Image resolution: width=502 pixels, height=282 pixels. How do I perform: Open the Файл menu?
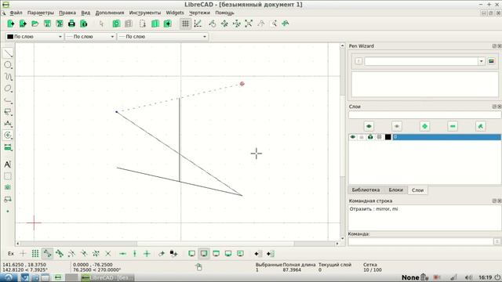pyautogui.click(x=16, y=13)
